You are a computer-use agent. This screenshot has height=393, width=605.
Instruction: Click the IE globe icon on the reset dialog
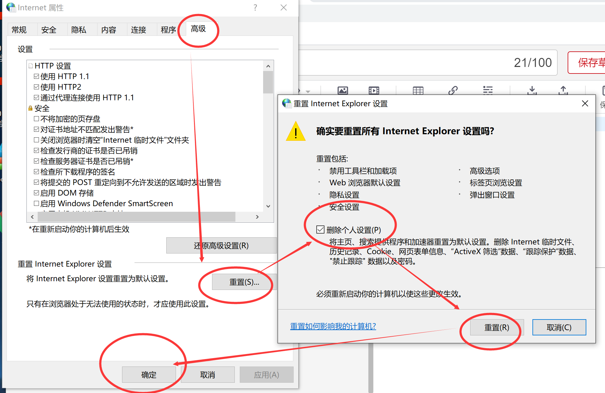(x=287, y=103)
